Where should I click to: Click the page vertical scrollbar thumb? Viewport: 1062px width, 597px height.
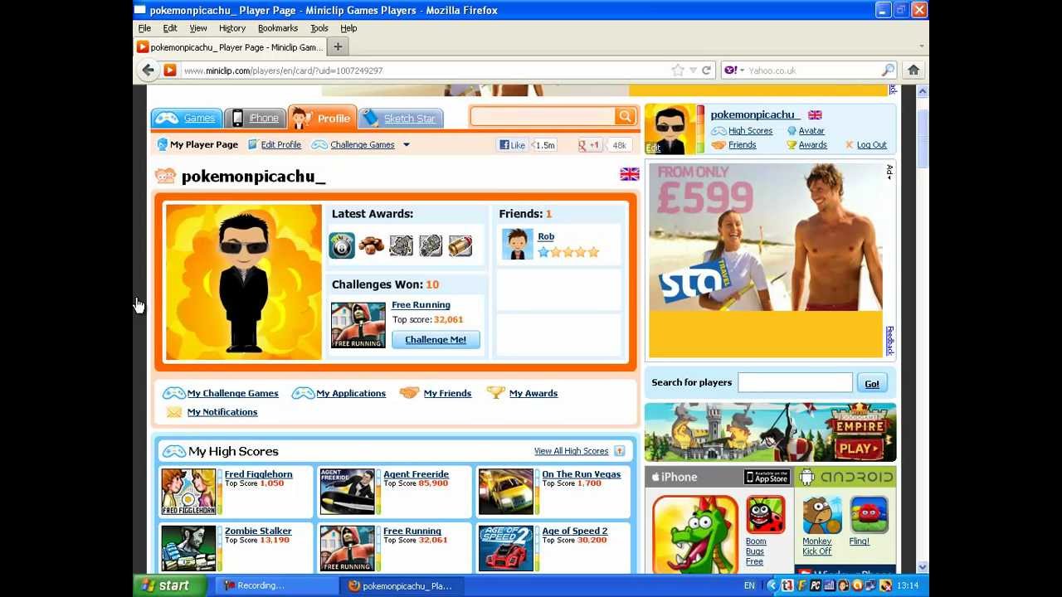[x=922, y=138]
